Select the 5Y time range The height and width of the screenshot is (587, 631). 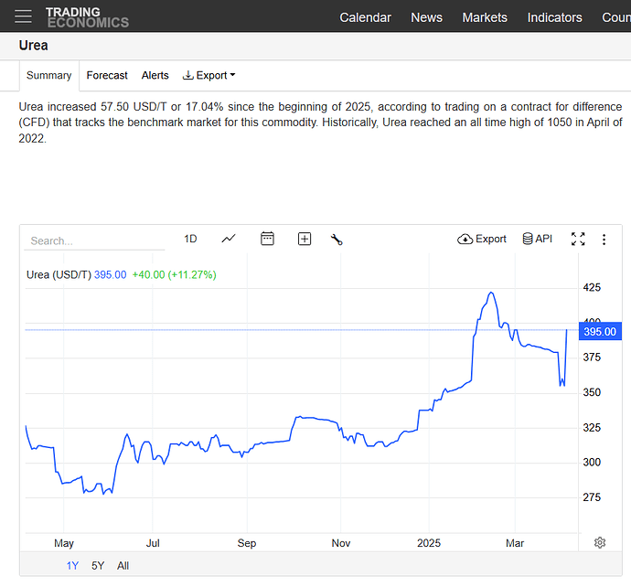[x=98, y=566]
